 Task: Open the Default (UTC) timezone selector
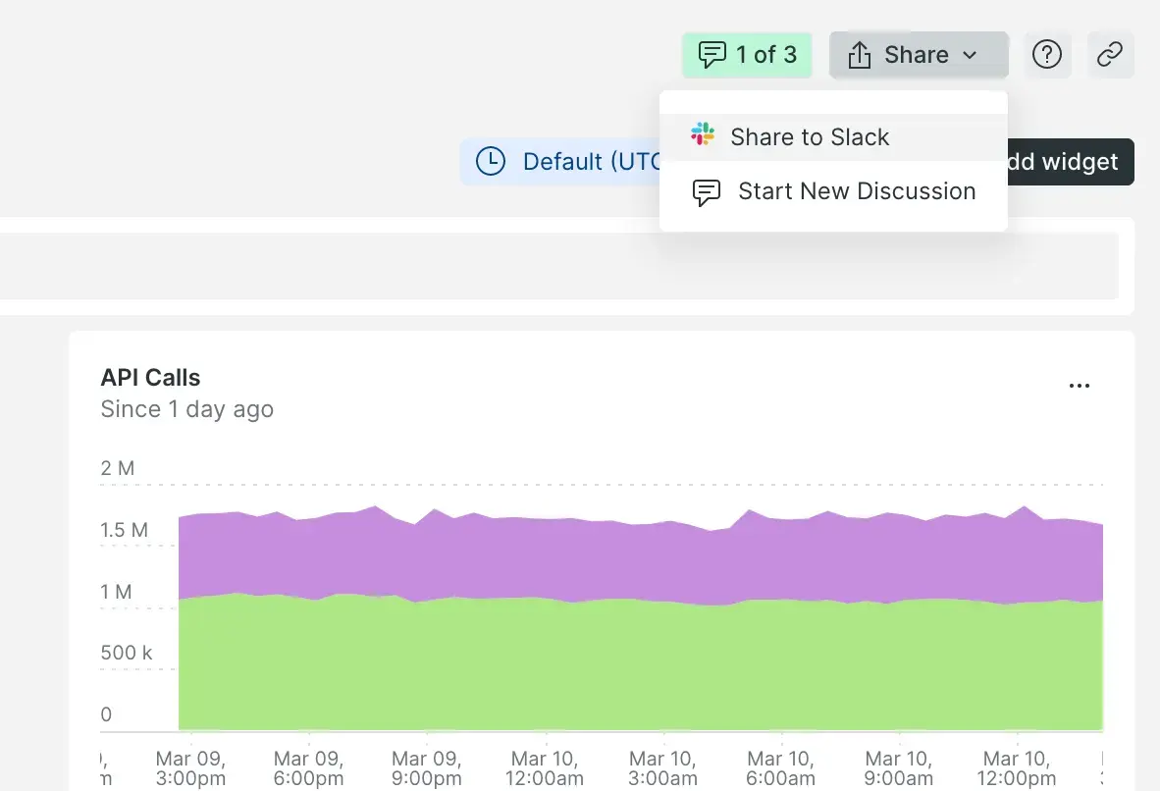tap(589, 161)
